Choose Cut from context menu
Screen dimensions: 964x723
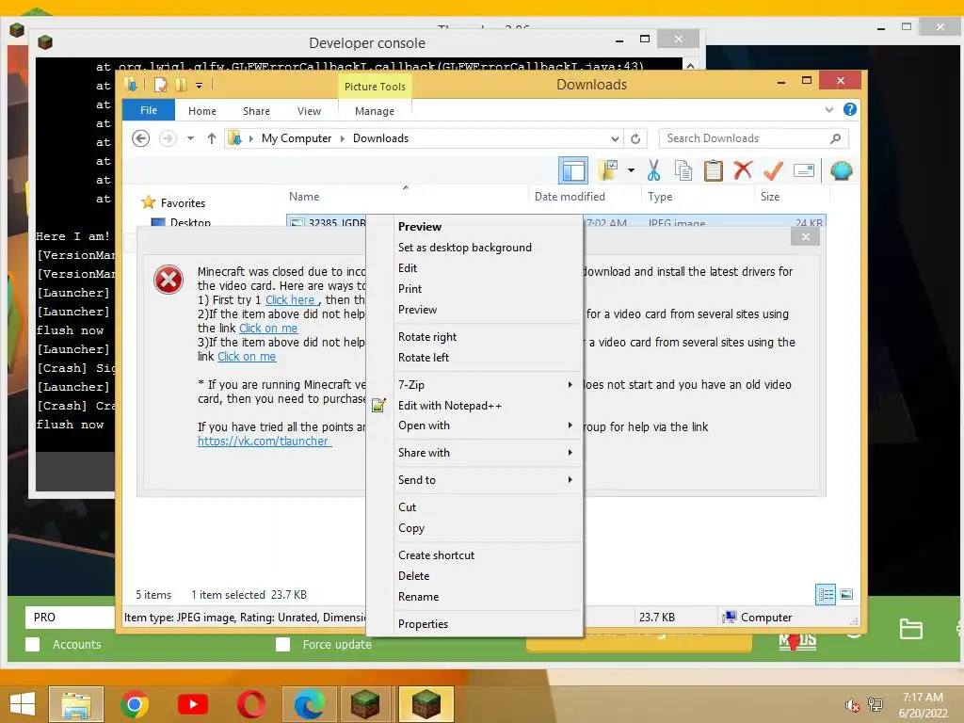pyautogui.click(x=407, y=507)
